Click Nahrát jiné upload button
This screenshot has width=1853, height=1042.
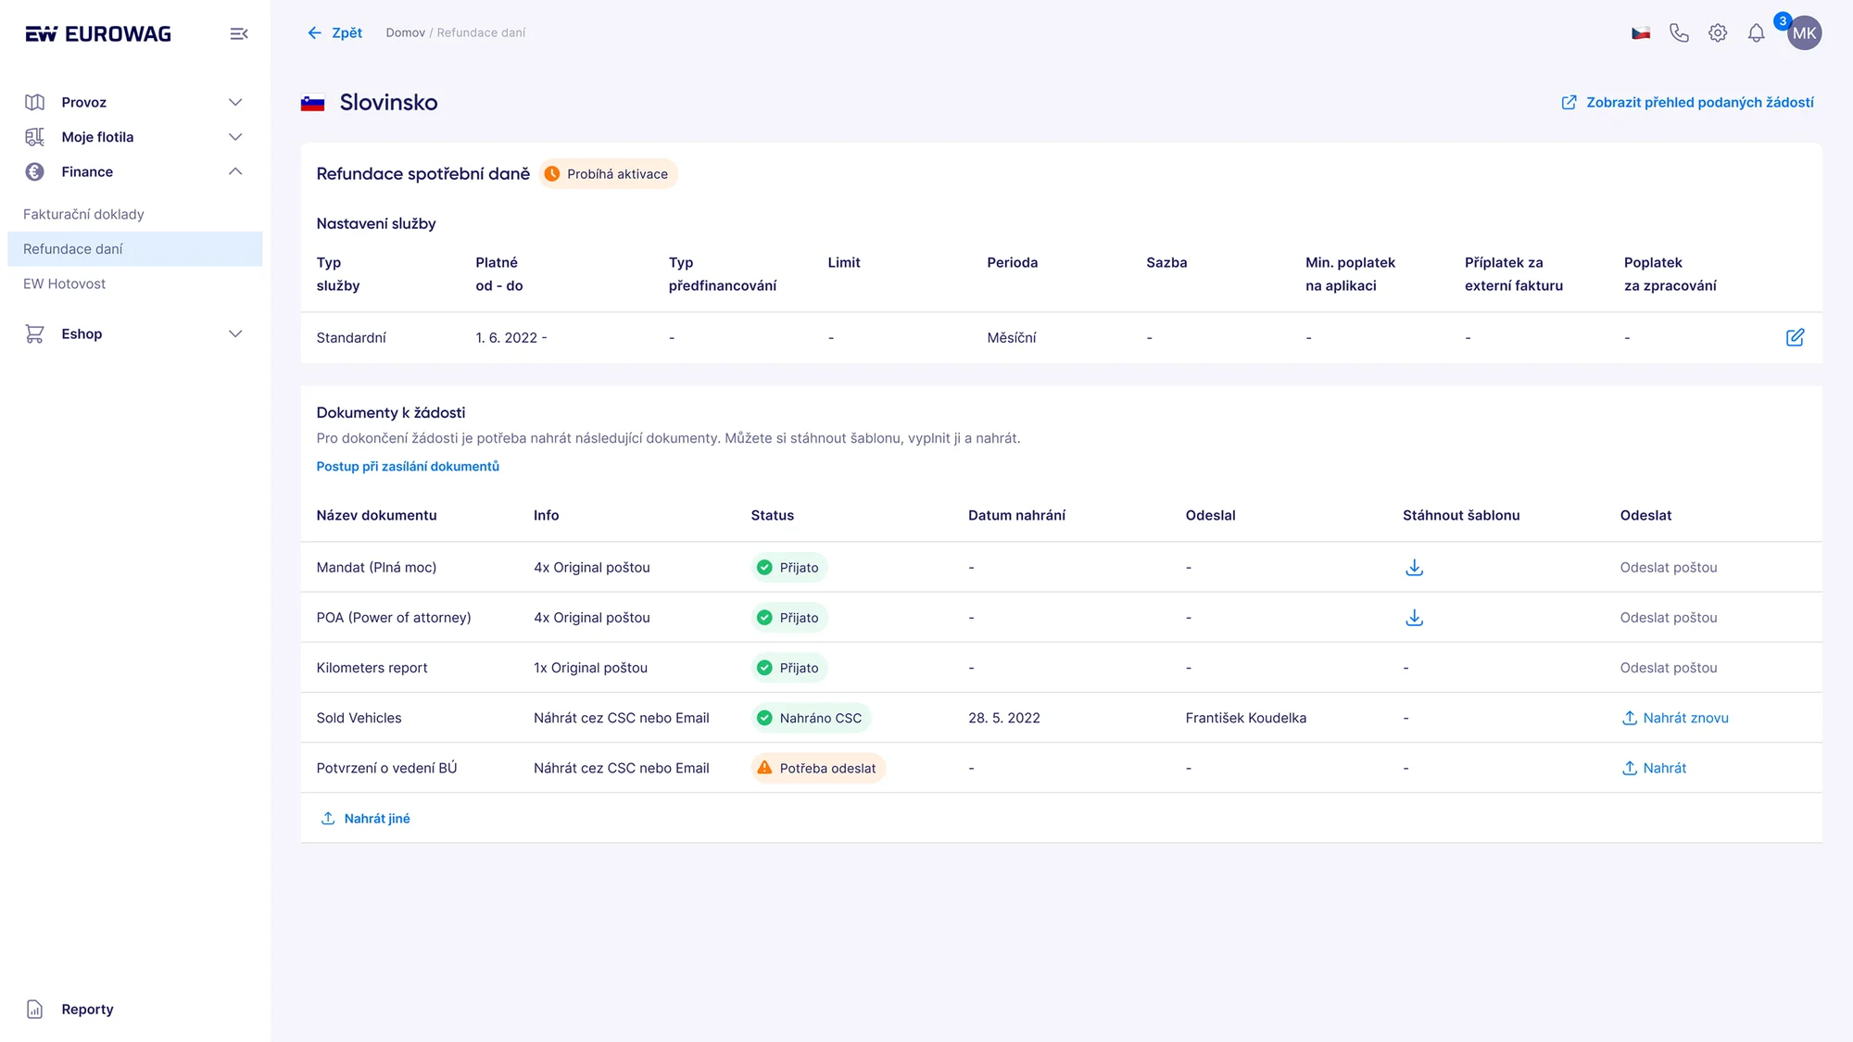365,819
